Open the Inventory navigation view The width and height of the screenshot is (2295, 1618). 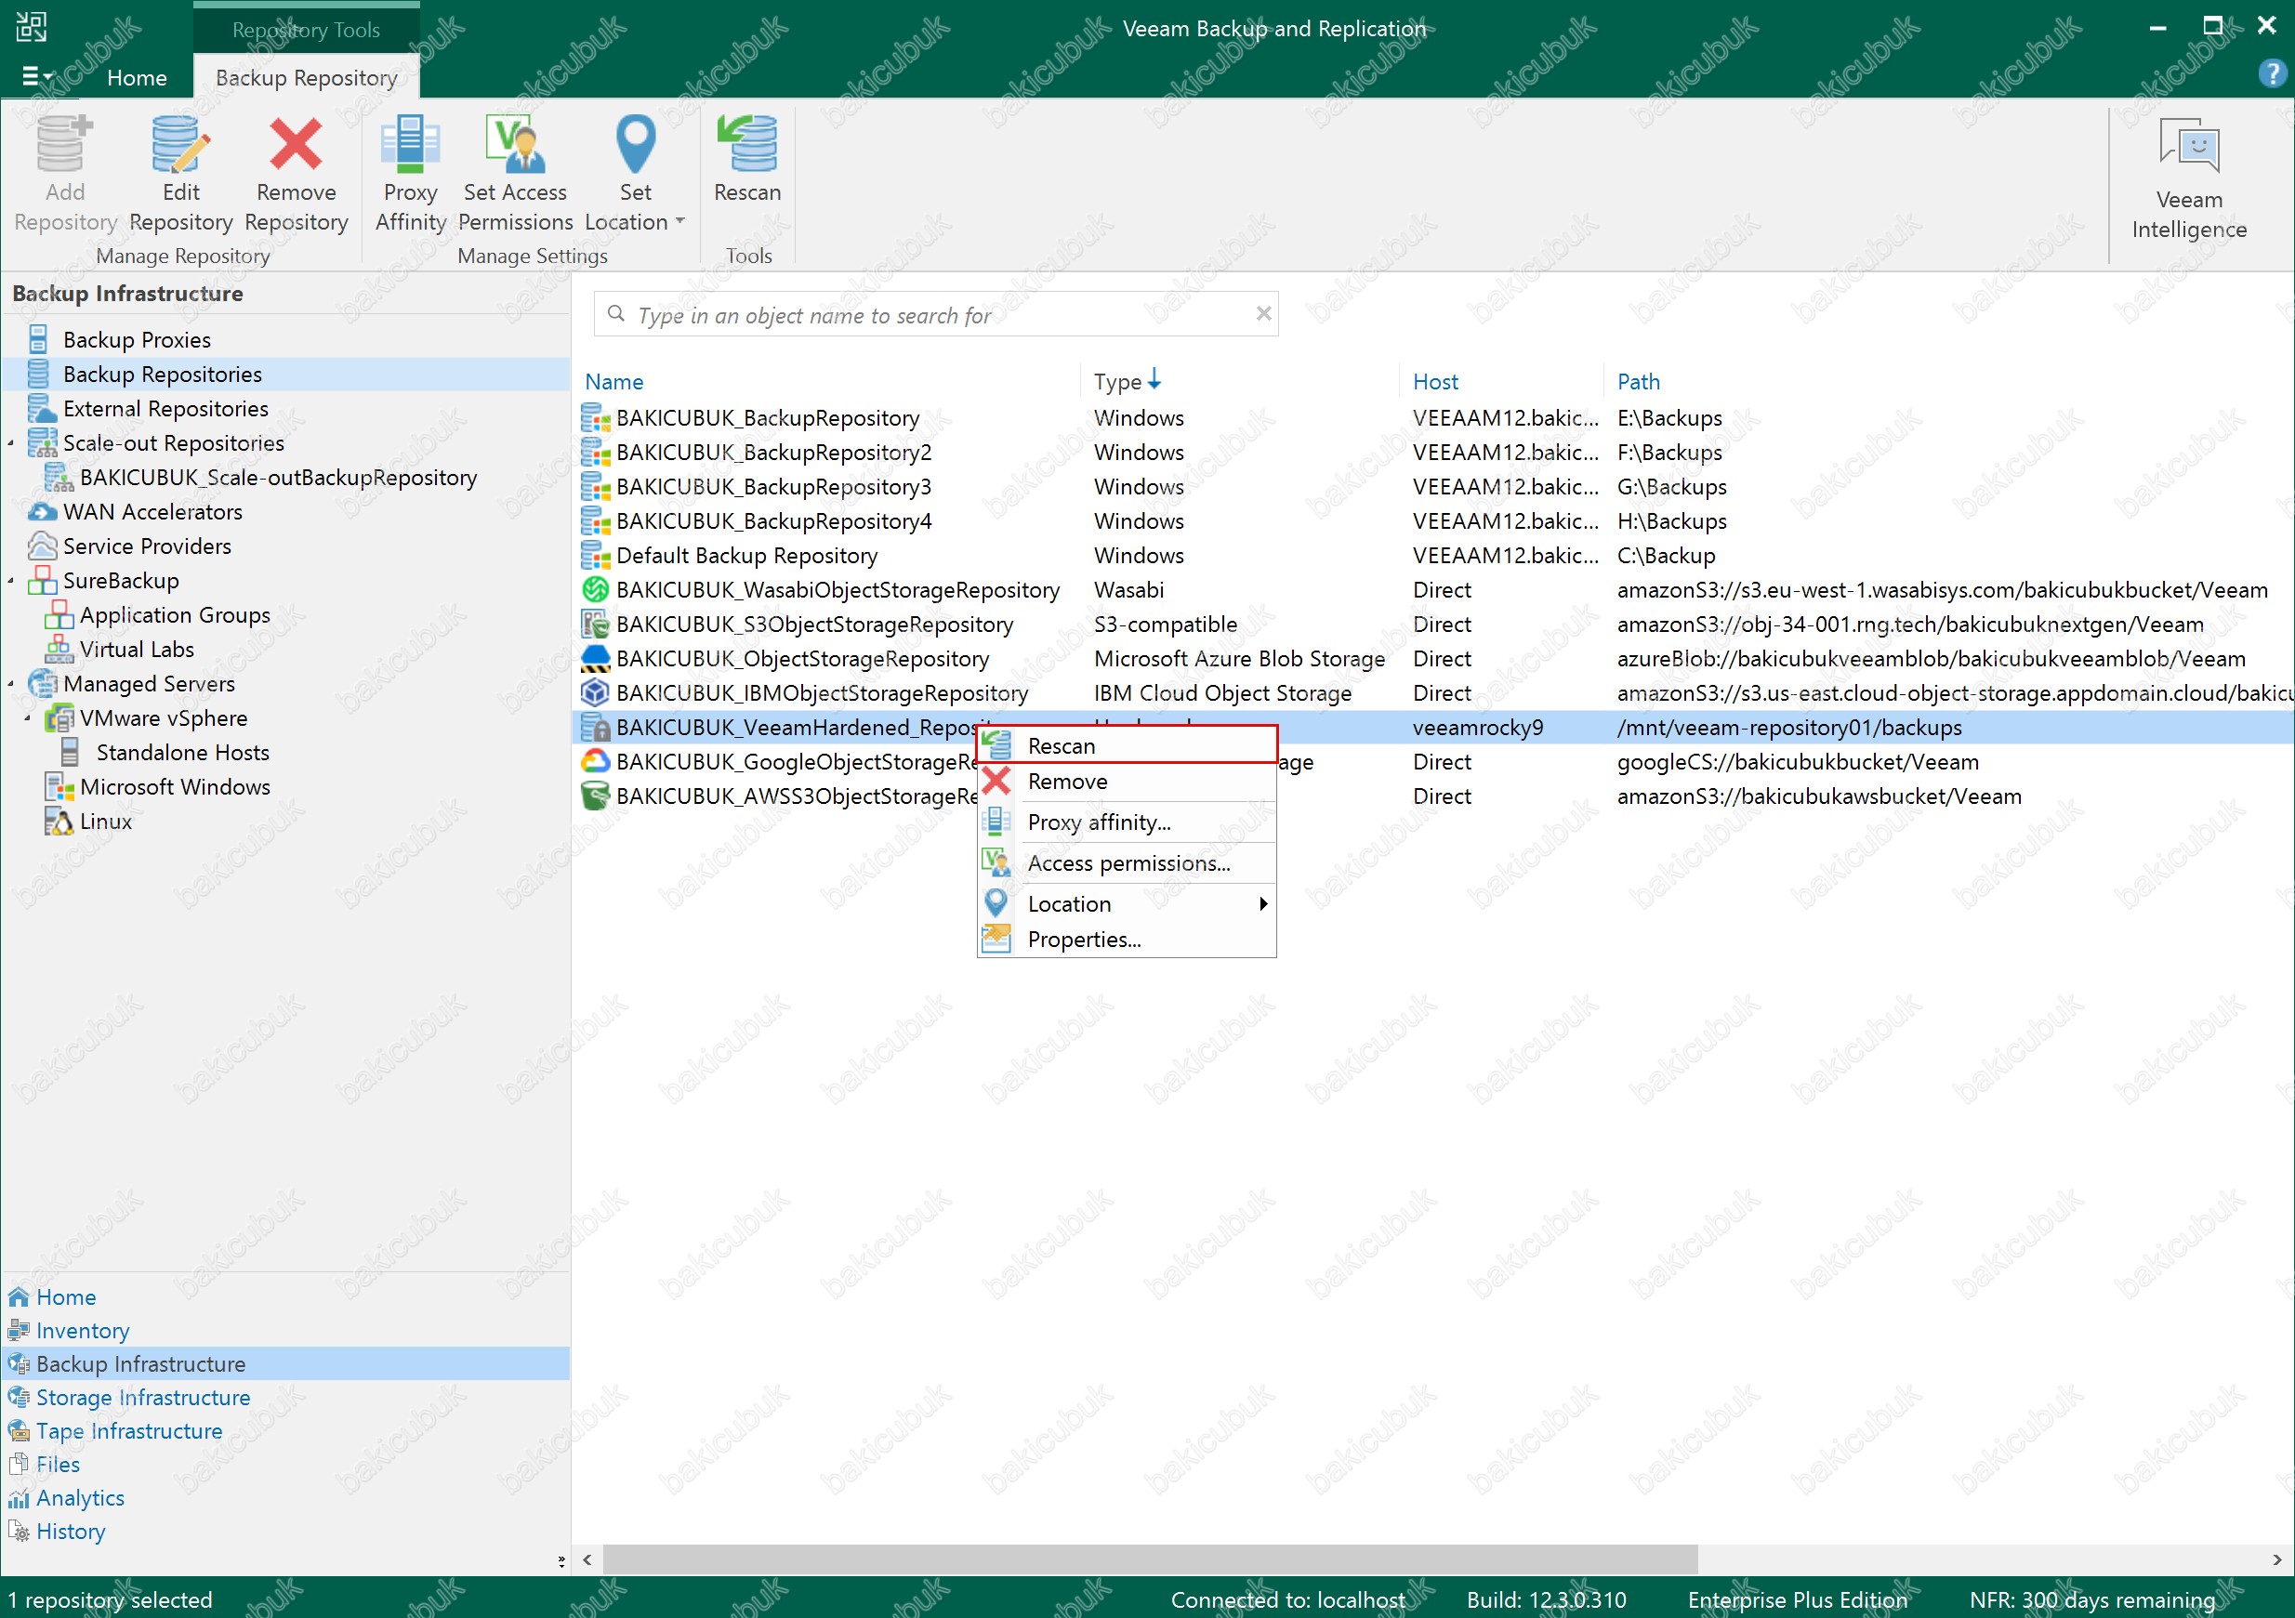click(x=83, y=1331)
